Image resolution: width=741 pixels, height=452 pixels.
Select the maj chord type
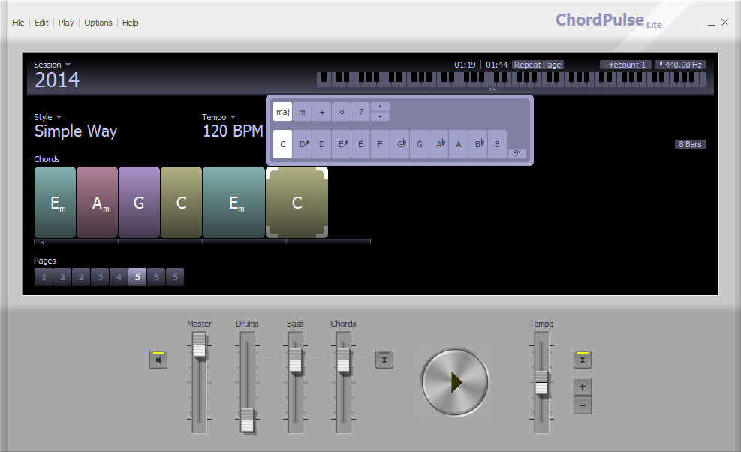[282, 112]
